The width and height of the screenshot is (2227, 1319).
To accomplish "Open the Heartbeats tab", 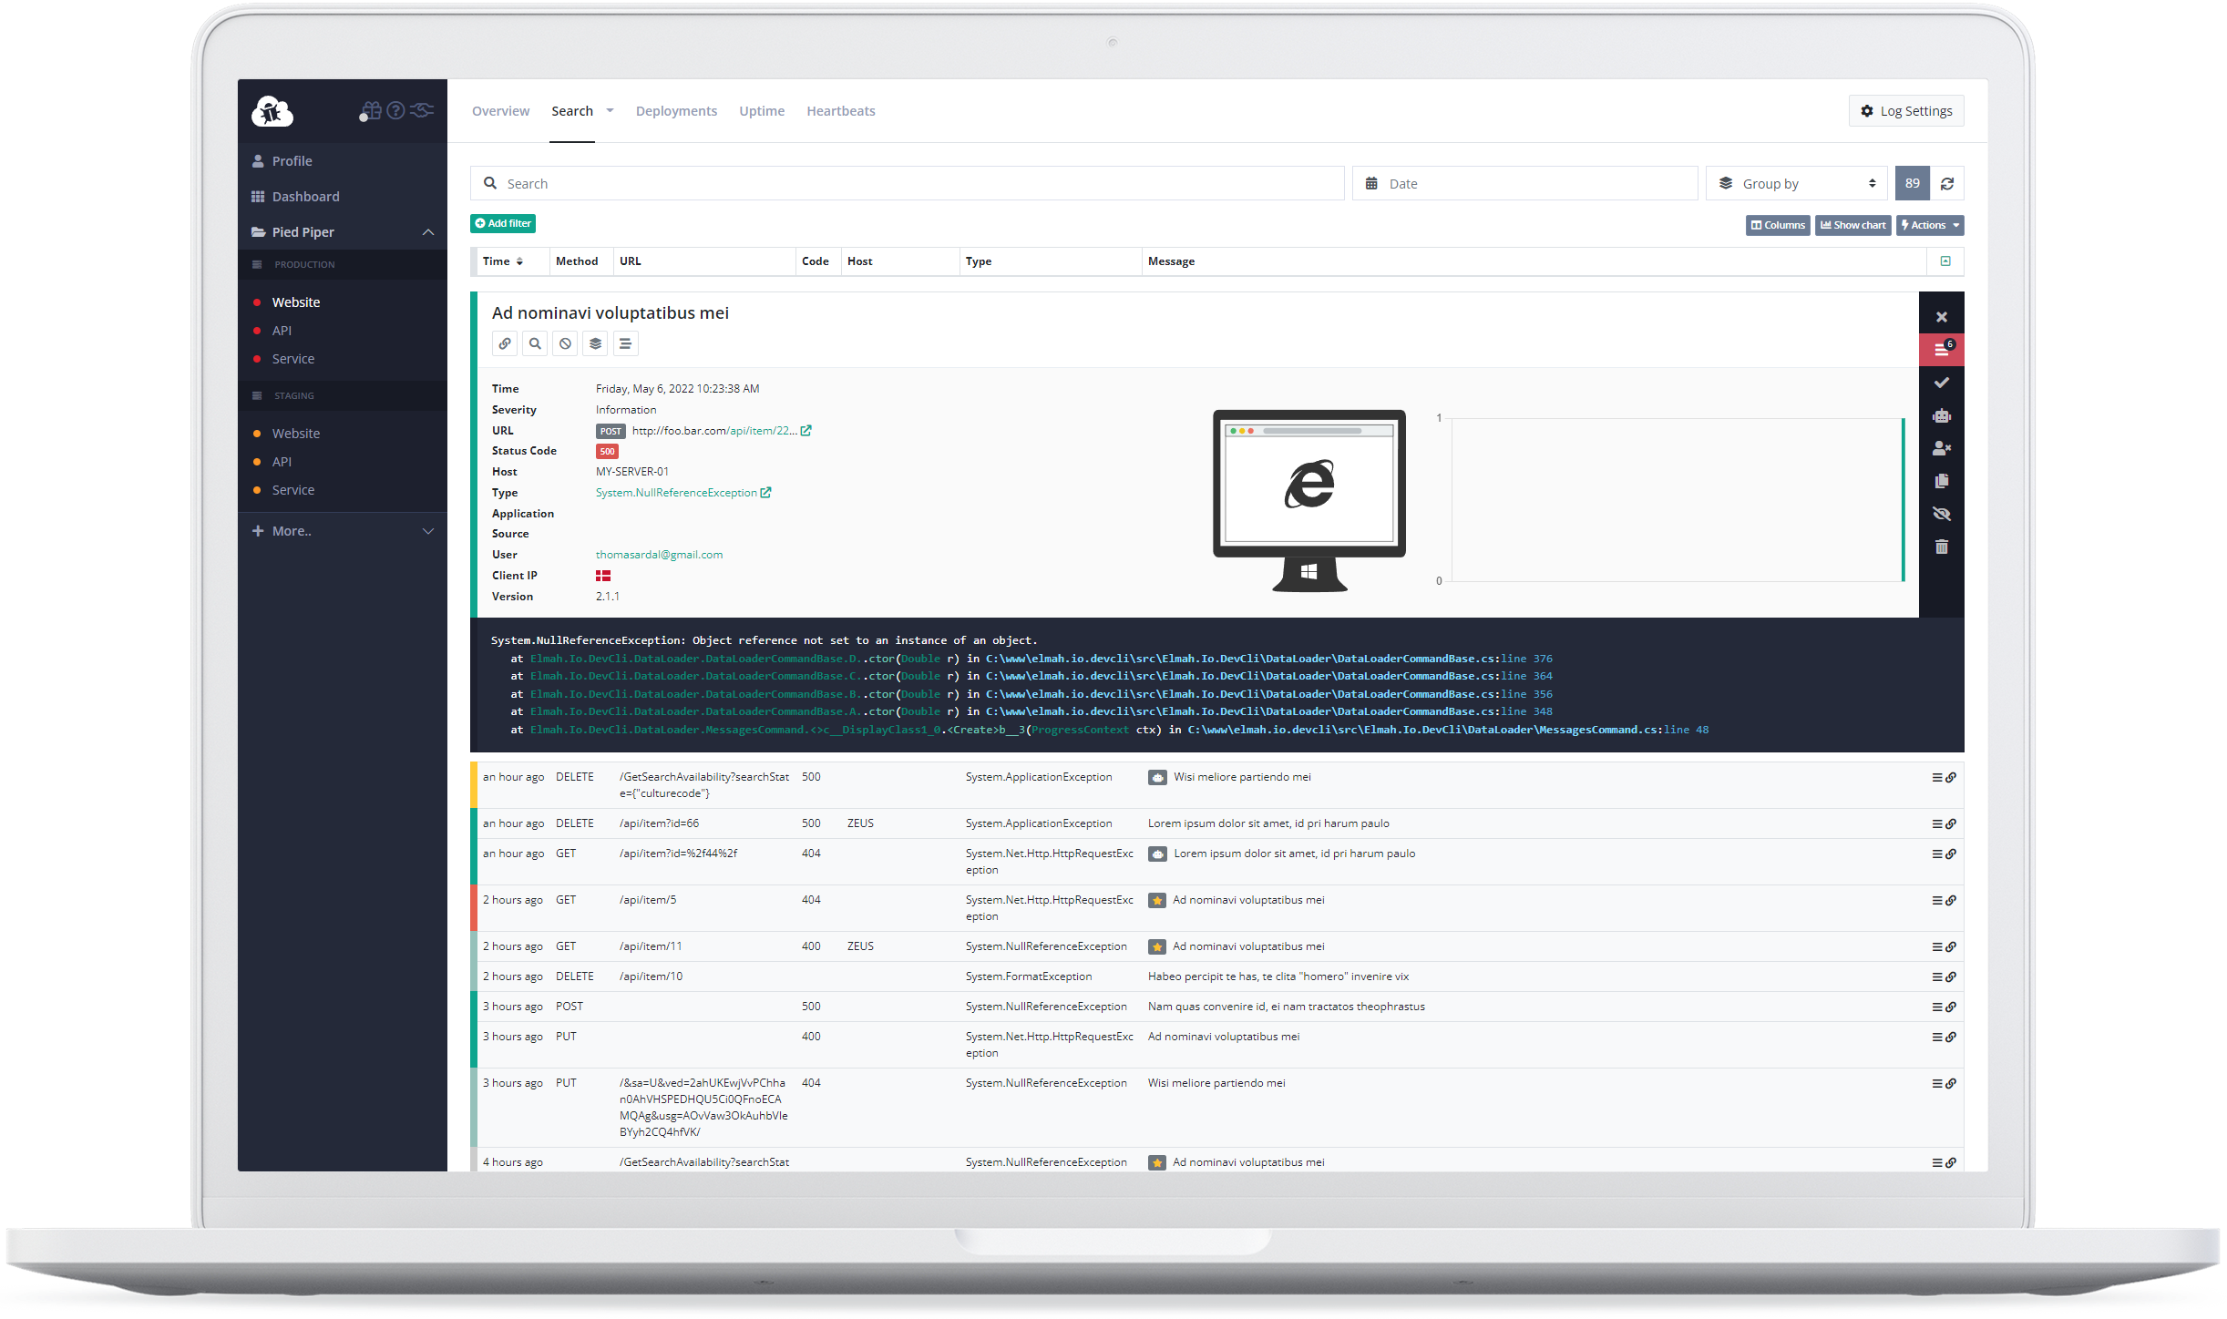I will tap(840, 110).
